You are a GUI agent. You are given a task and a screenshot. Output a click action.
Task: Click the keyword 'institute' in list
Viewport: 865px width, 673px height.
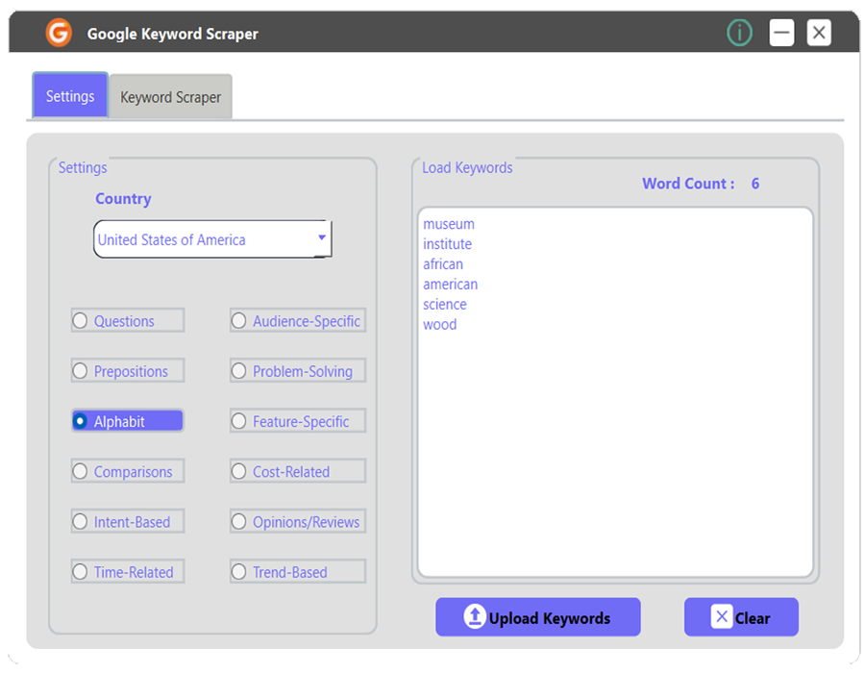coord(447,244)
